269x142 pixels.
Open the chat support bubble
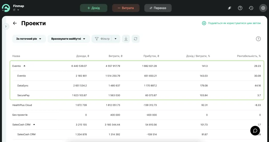pyautogui.click(x=255, y=131)
